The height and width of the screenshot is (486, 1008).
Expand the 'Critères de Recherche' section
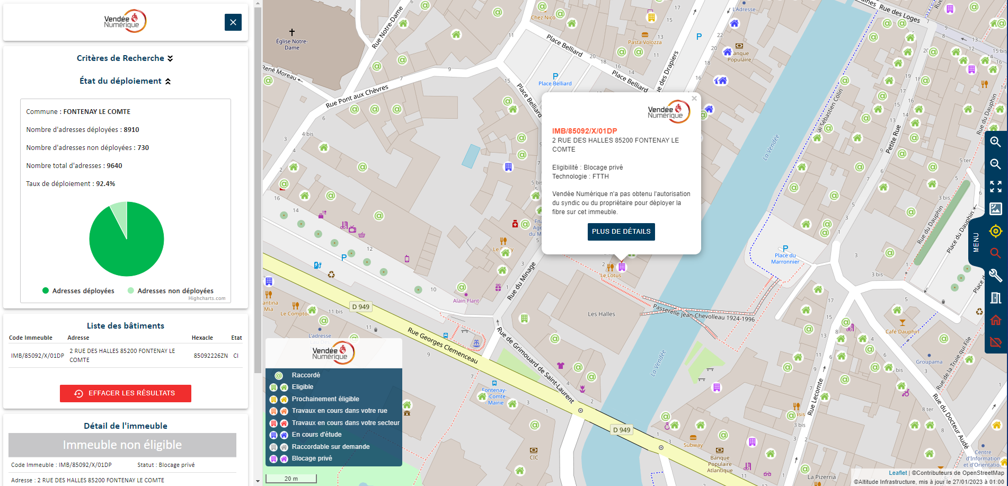[125, 58]
